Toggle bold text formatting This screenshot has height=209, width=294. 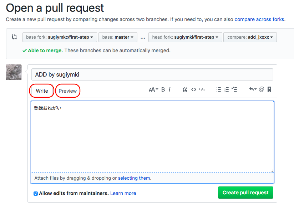[163, 90]
